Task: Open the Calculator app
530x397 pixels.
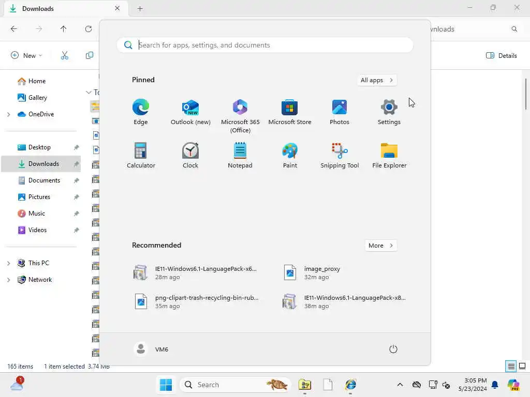Action: [141, 155]
